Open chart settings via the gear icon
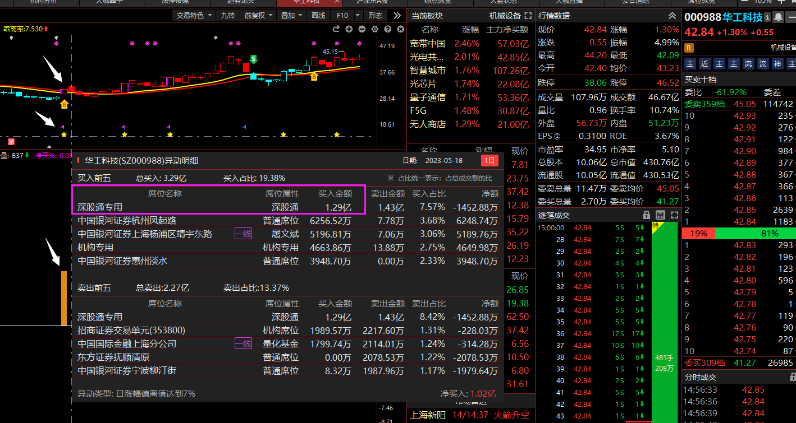 [x=374, y=29]
